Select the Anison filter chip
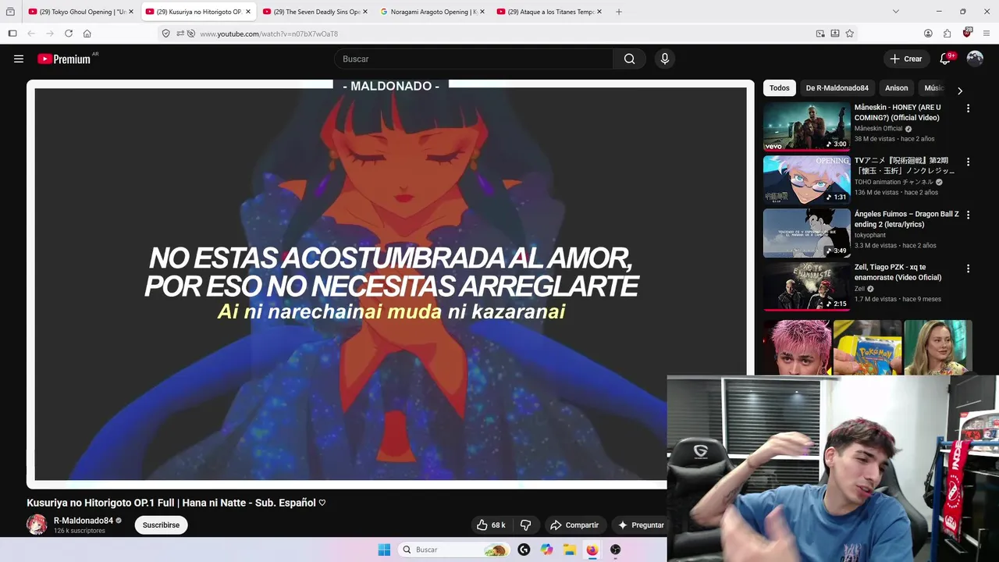 (x=896, y=88)
